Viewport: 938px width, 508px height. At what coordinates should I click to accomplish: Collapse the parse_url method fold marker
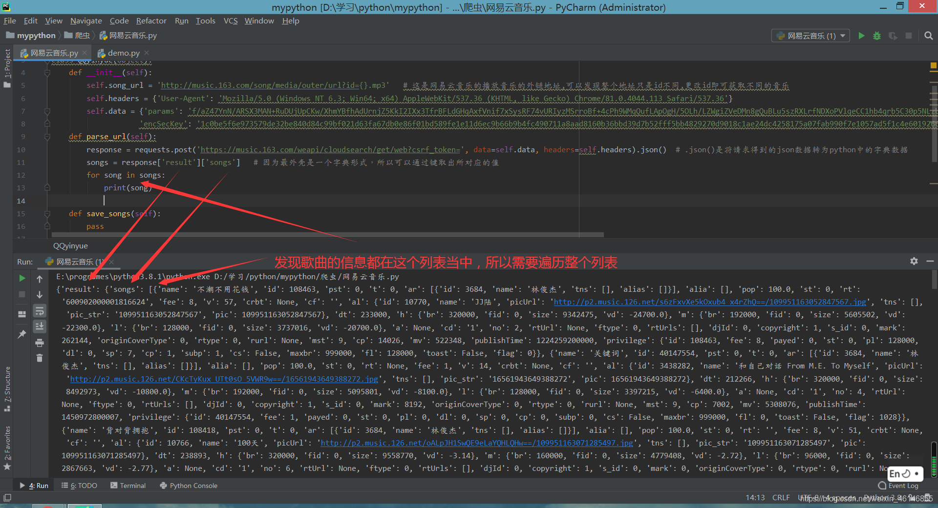(47, 137)
